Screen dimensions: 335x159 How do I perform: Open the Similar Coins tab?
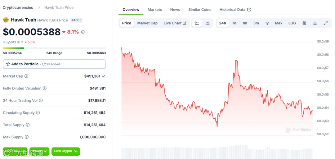coord(200,10)
